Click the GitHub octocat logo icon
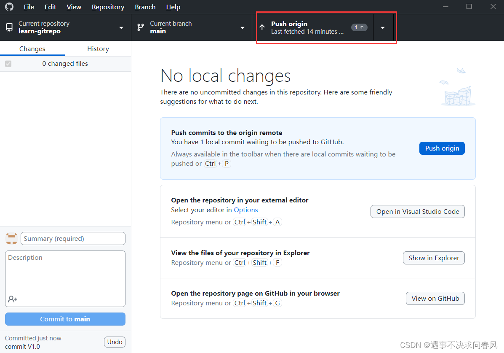 pos(9,7)
